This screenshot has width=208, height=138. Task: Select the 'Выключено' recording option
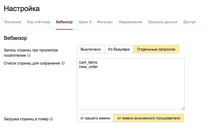coord(91,49)
